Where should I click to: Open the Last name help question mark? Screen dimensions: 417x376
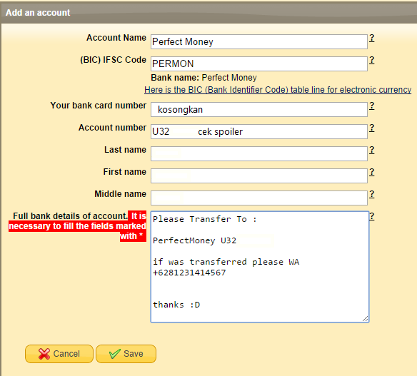pyautogui.click(x=372, y=150)
